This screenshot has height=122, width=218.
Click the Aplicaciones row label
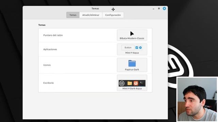click(x=50, y=49)
